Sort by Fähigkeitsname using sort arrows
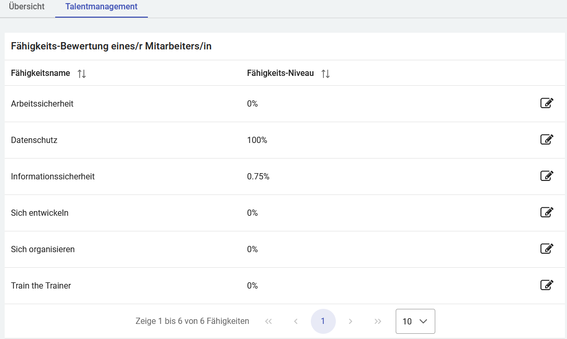 (x=82, y=74)
